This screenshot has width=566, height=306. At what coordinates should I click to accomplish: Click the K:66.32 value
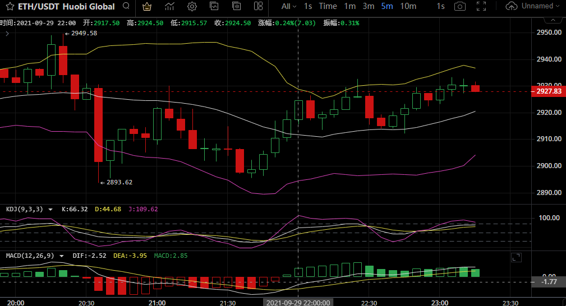coord(75,209)
